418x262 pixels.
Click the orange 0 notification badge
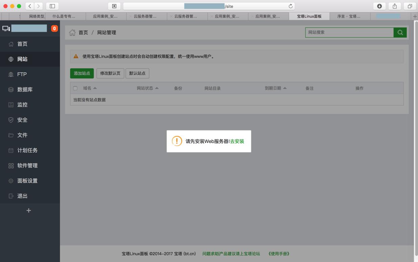(x=54, y=28)
